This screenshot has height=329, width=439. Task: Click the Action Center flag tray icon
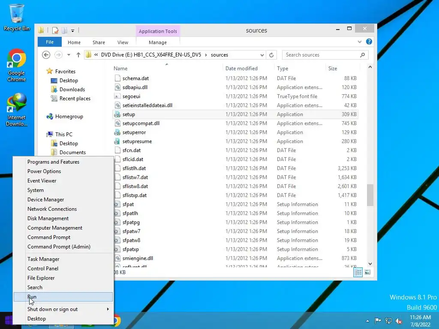click(x=378, y=320)
